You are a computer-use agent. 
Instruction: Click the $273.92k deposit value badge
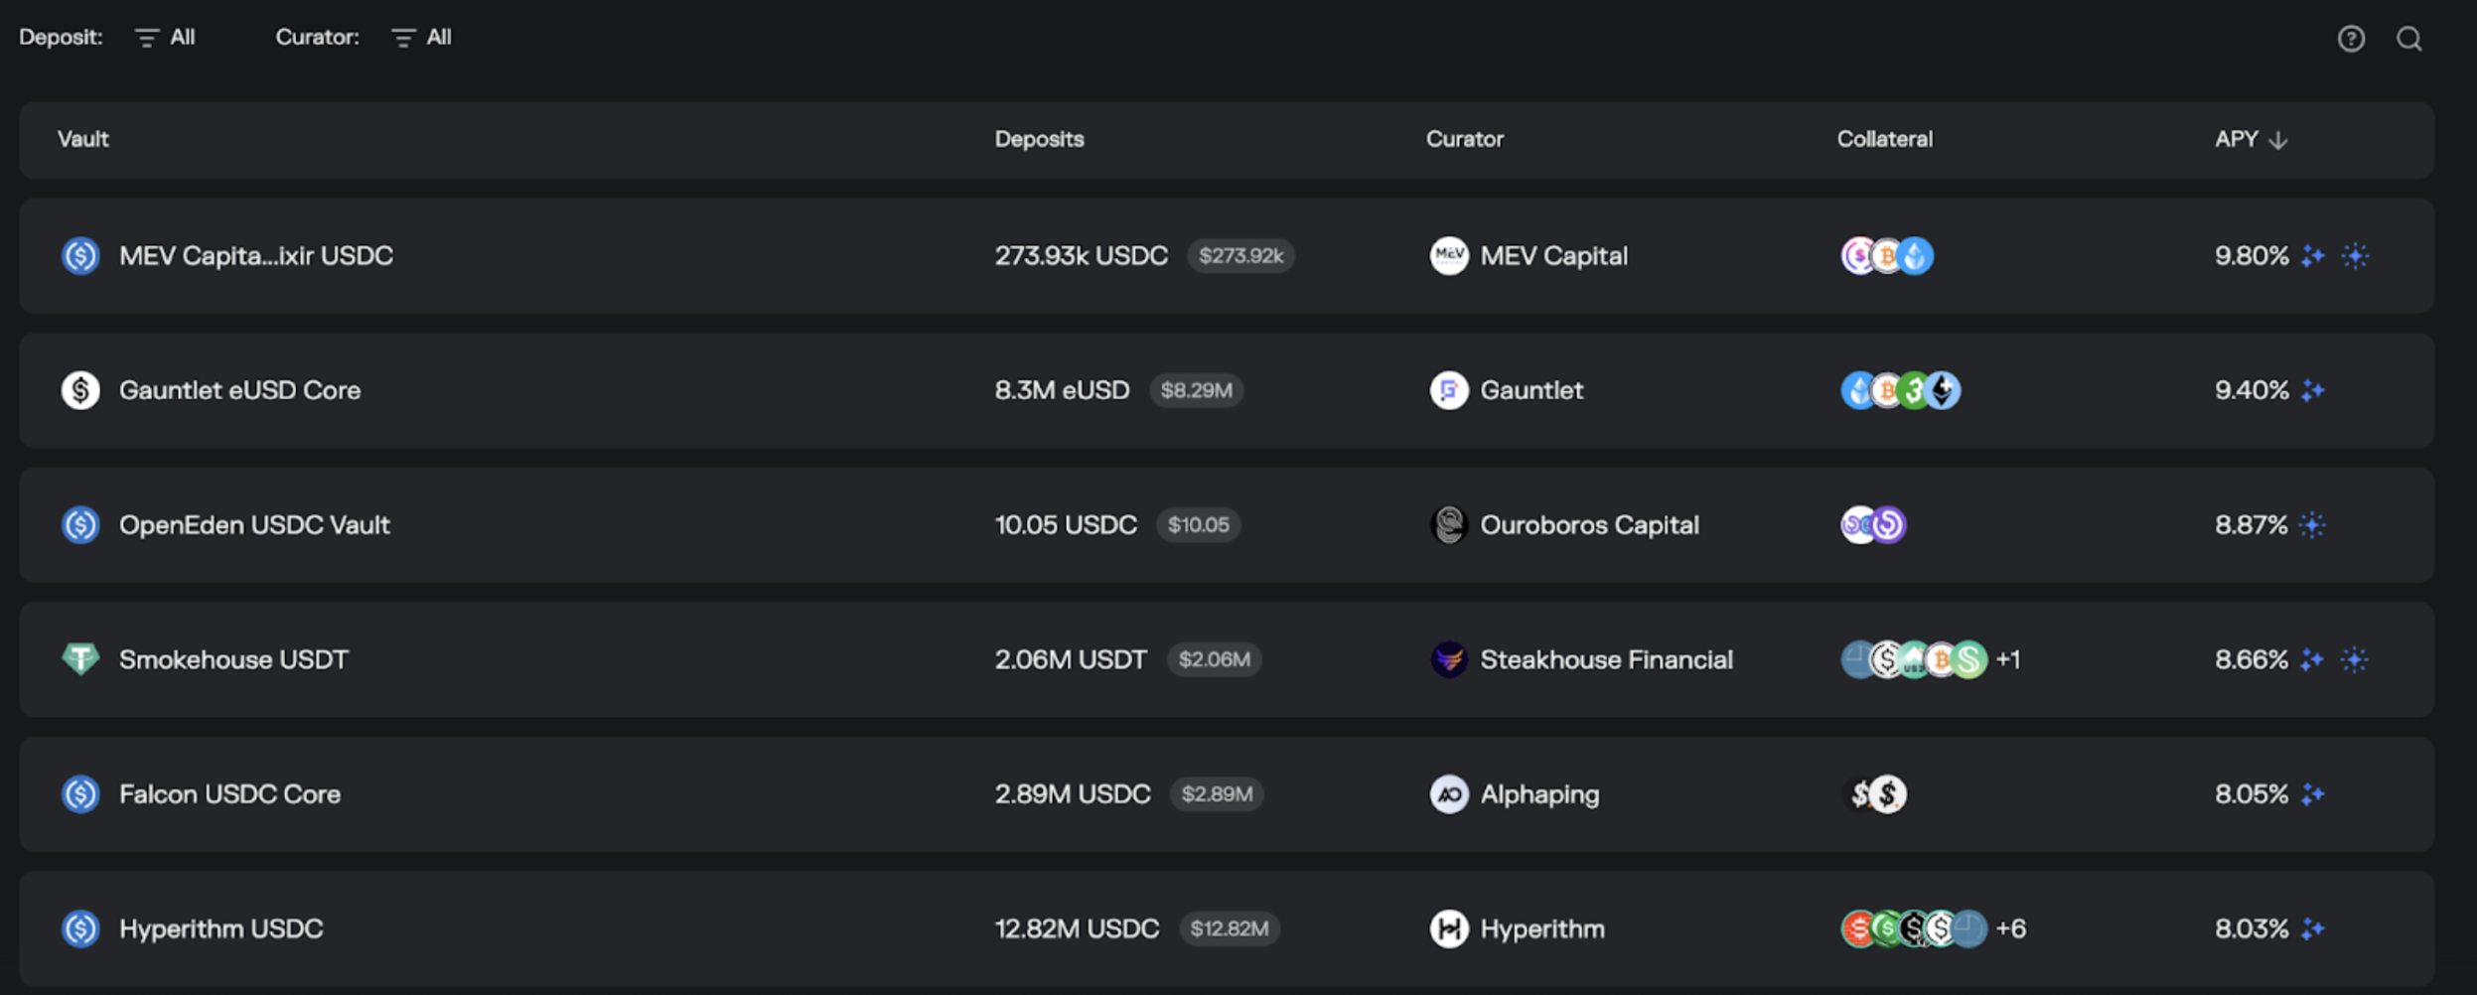(x=1240, y=255)
